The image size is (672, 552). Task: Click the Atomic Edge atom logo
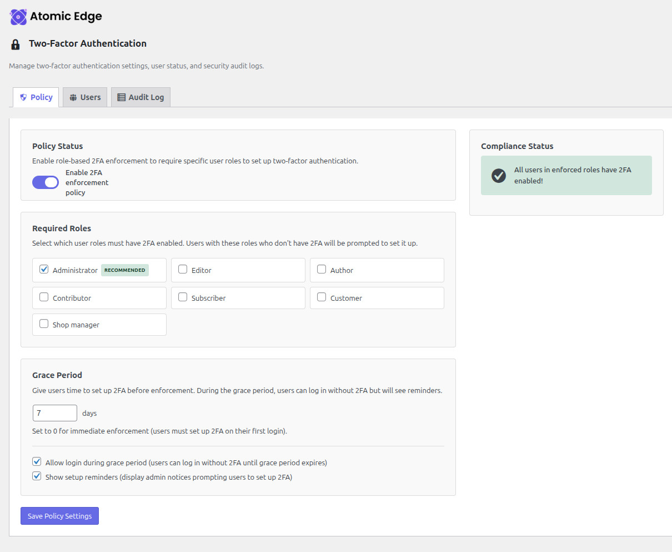point(17,17)
